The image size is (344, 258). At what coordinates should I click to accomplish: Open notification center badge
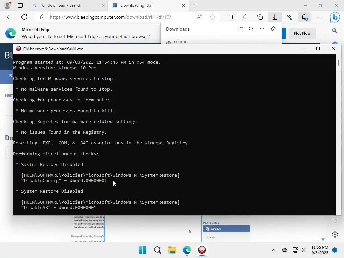click(x=335, y=250)
